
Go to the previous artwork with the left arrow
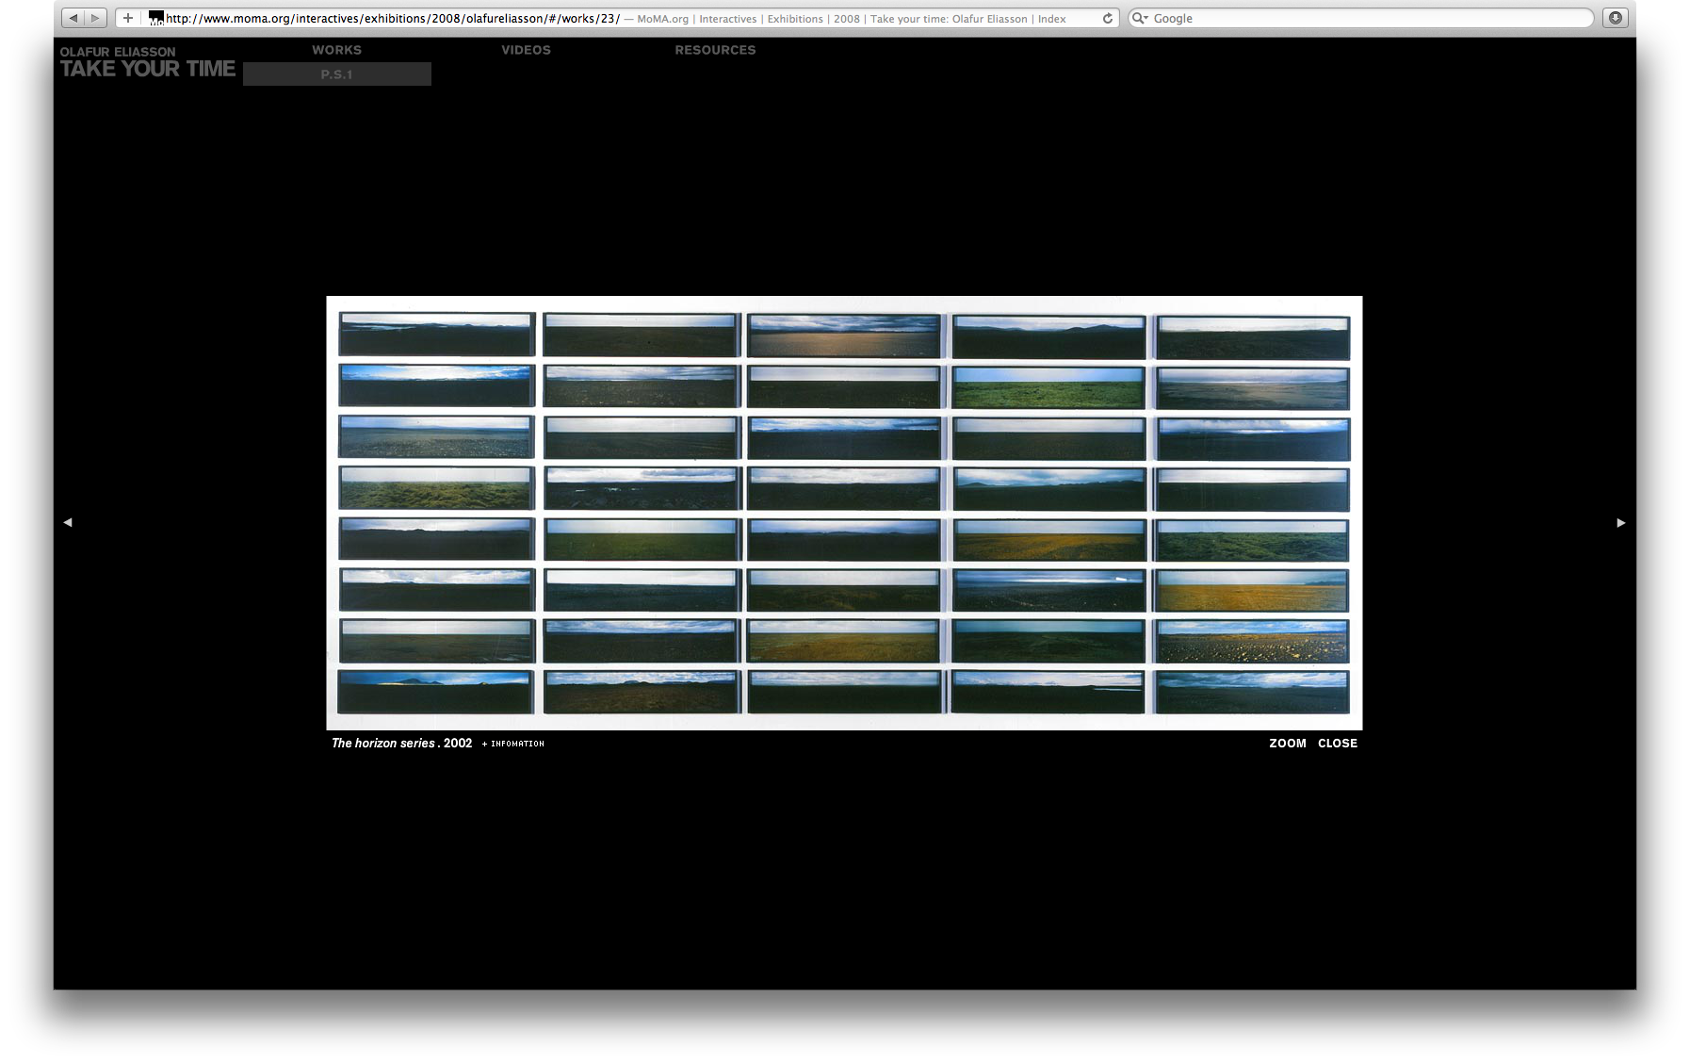(x=69, y=521)
